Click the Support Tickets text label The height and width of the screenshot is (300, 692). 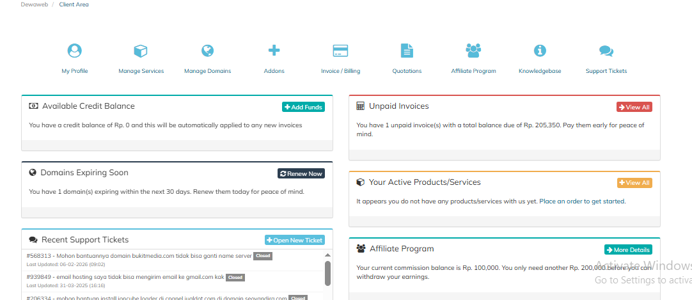[x=606, y=71]
